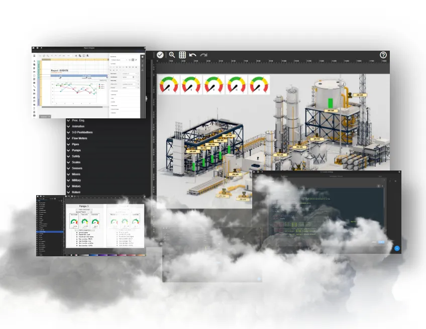
Task: Expand the Proc. Eng. category chevron
Action: click(x=68, y=120)
